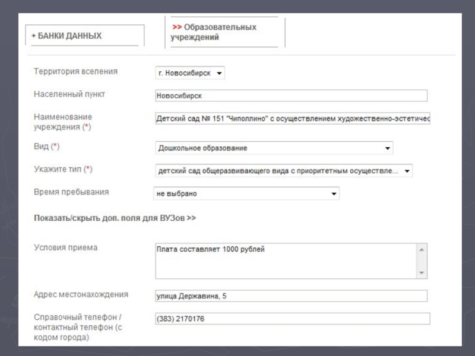
Task: Click the arrow on Дошкольное образование selector
Action: pos(388,148)
